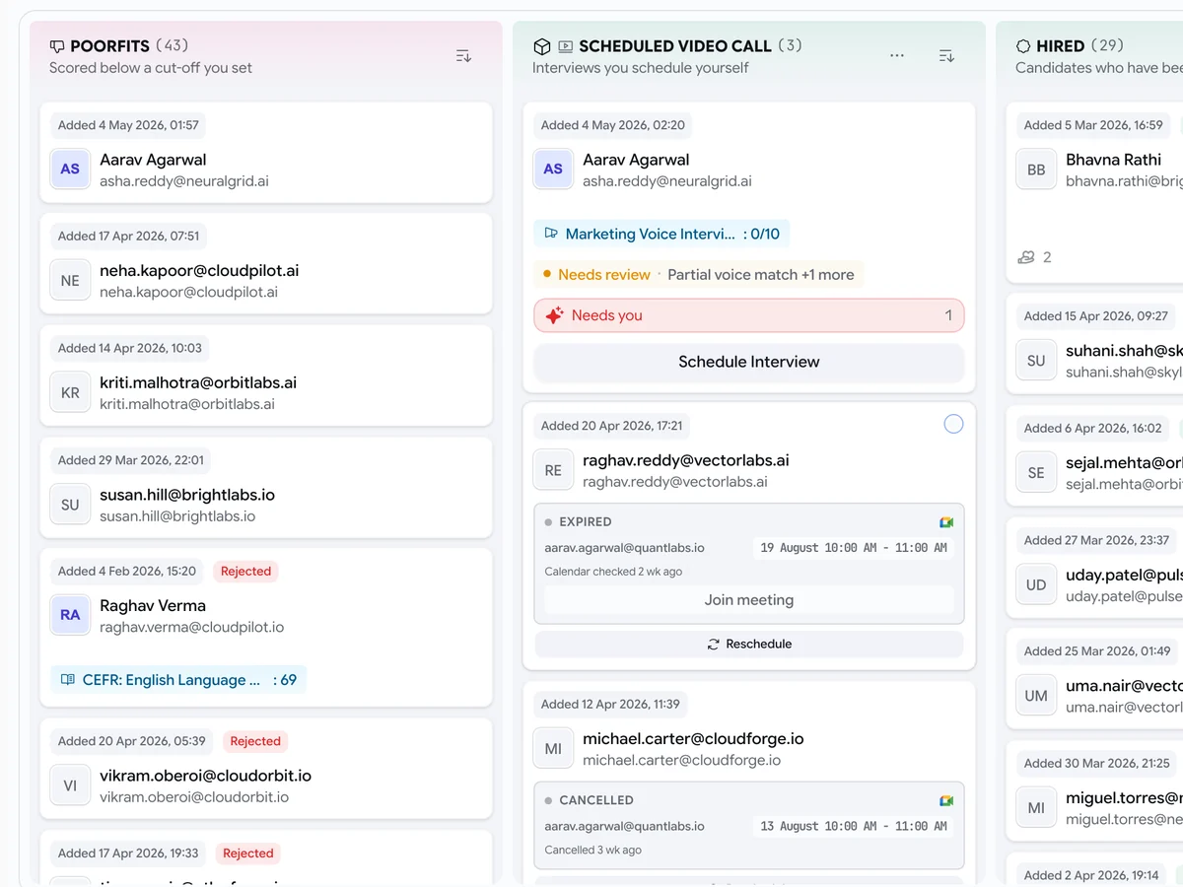Click Cancelled 3 wk ago text
1183x887 pixels.
coord(592,850)
